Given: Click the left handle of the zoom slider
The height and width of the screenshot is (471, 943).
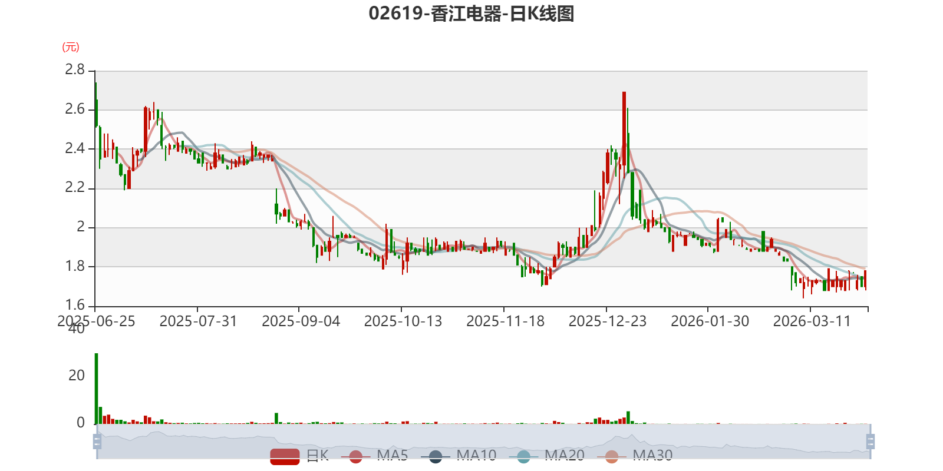Looking at the screenshot, I should coord(97,441).
